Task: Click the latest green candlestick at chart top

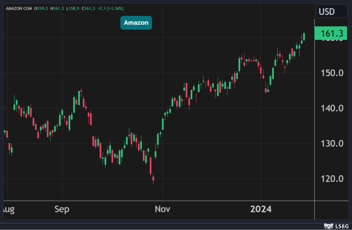Action: 304,37
